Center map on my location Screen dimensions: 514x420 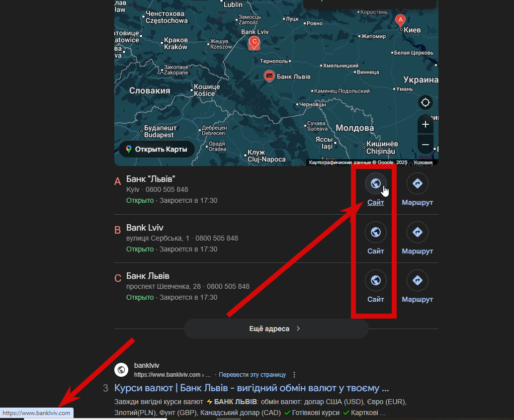pos(425,103)
